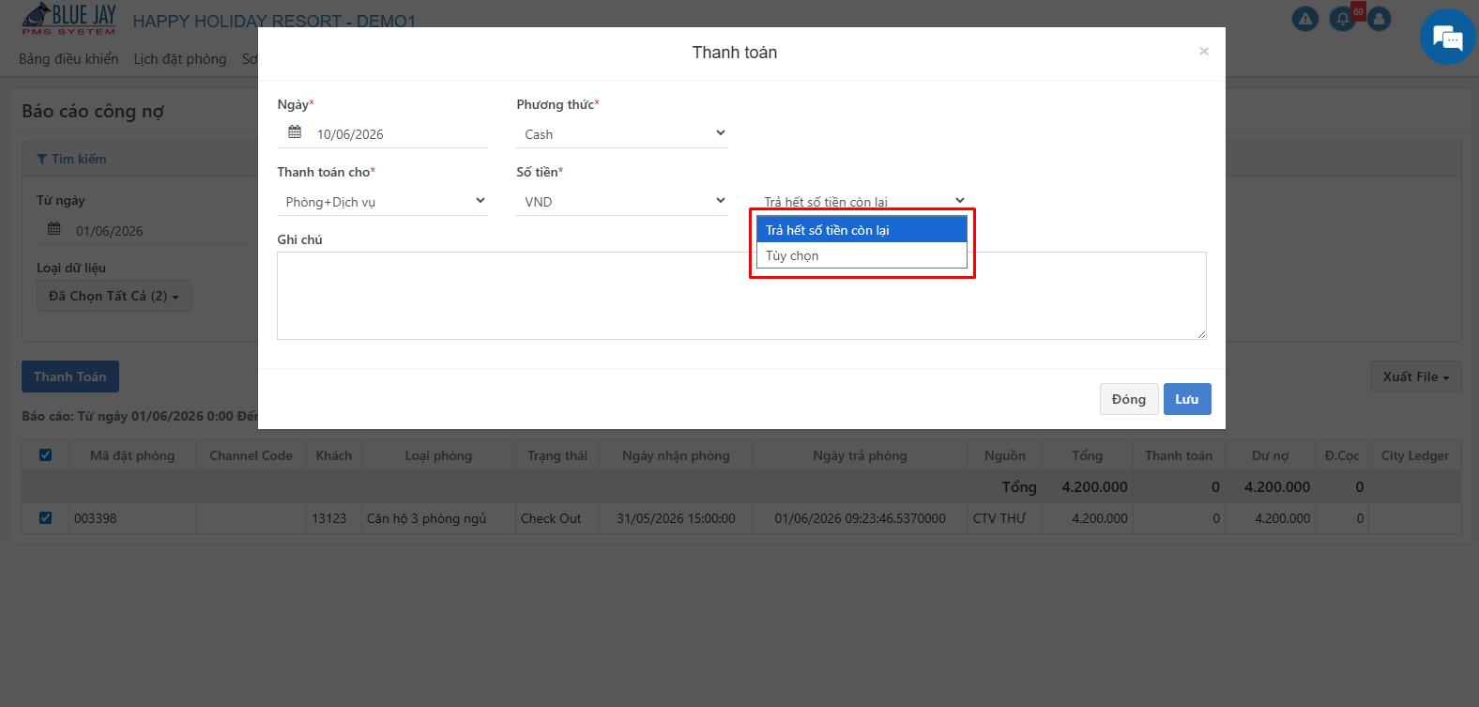This screenshot has height=707, width=1479.
Task: Click the City Ledger column header
Action: pos(1415,455)
